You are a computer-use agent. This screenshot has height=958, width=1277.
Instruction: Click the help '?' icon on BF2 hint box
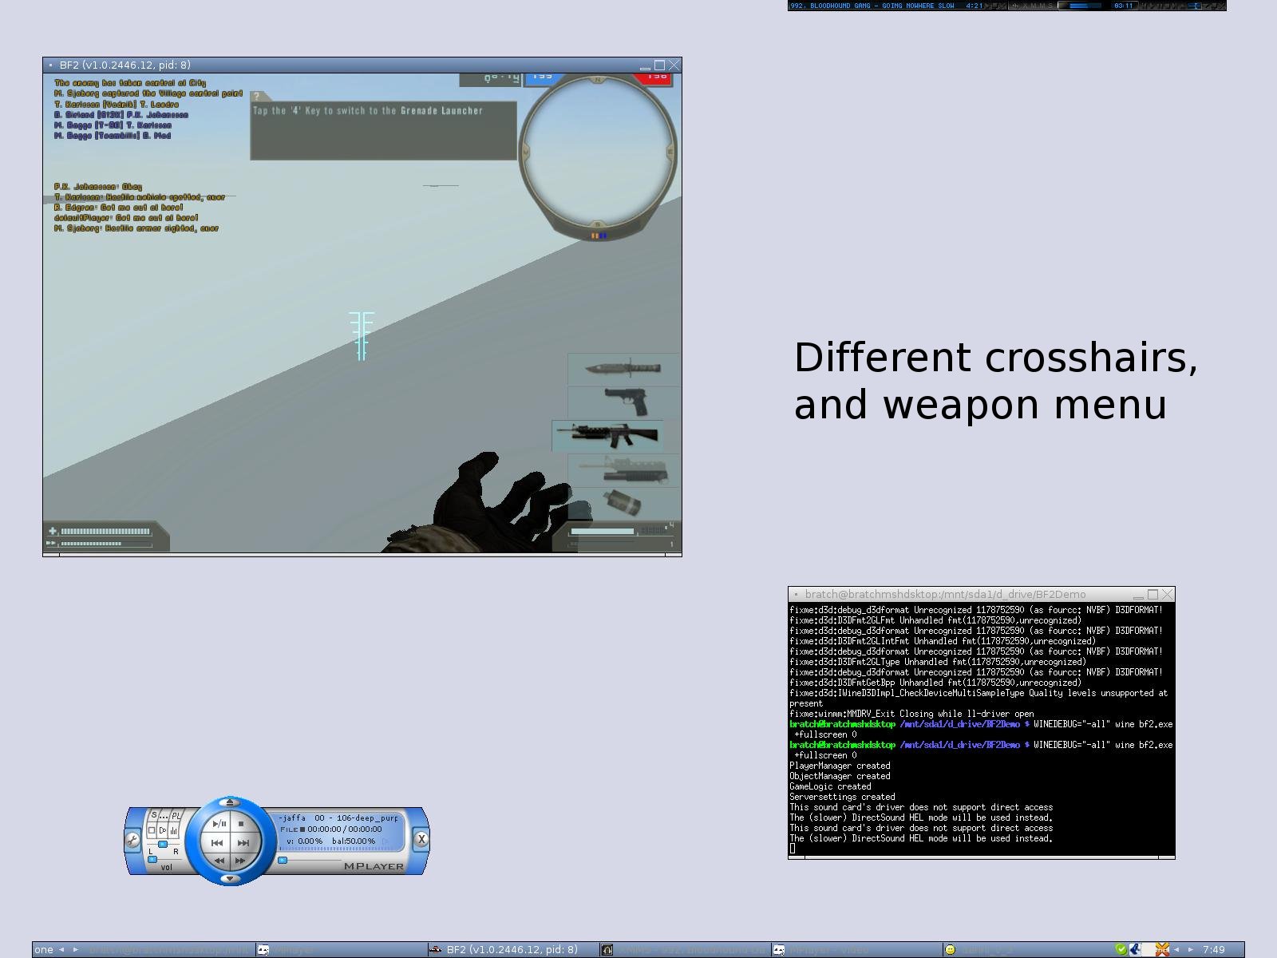(256, 97)
